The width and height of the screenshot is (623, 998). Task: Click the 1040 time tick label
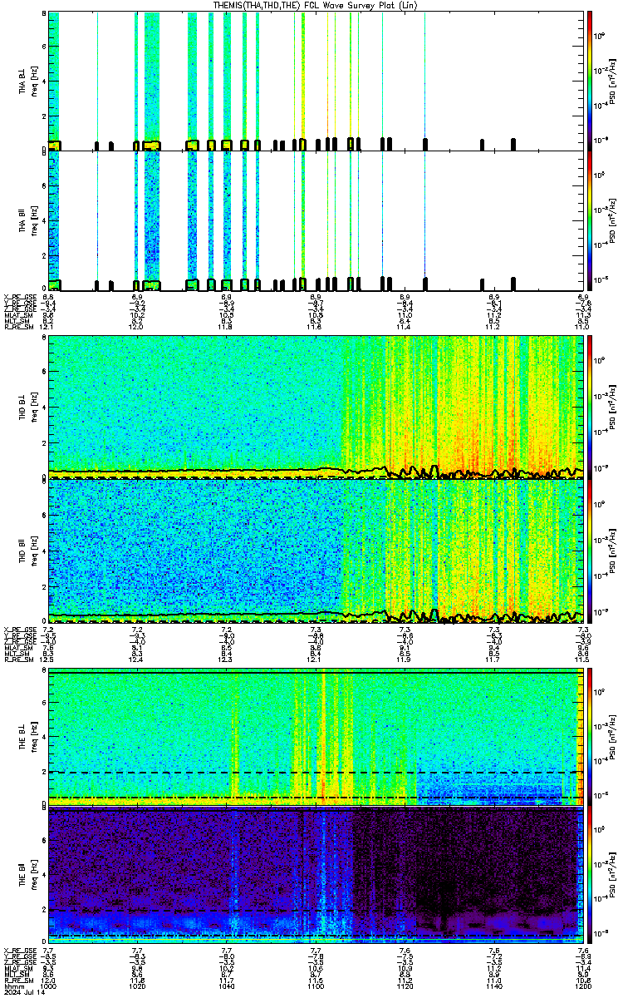227,987
